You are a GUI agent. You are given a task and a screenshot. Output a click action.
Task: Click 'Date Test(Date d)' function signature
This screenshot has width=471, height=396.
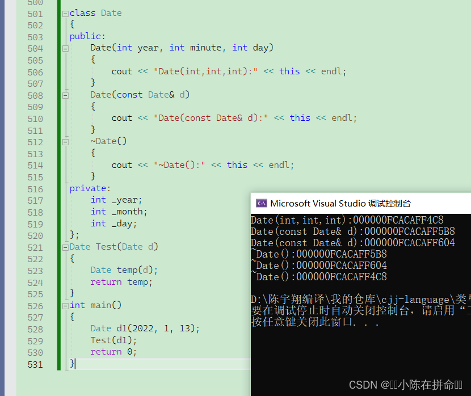pyautogui.click(x=114, y=247)
